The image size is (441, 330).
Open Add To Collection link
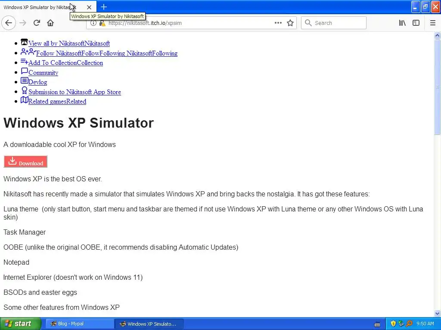coord(65,63)
